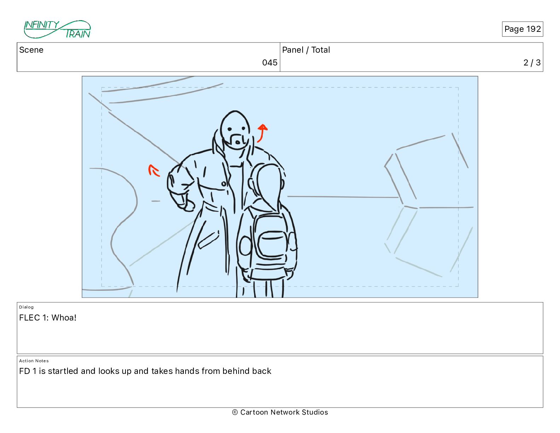Click the Dialog label
This screenshot has width=560, height=433.
pyautogui.click(x=27, y=307)
